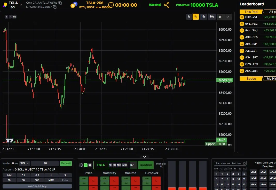Zoom in the chart with plus button

coord(6,17)
